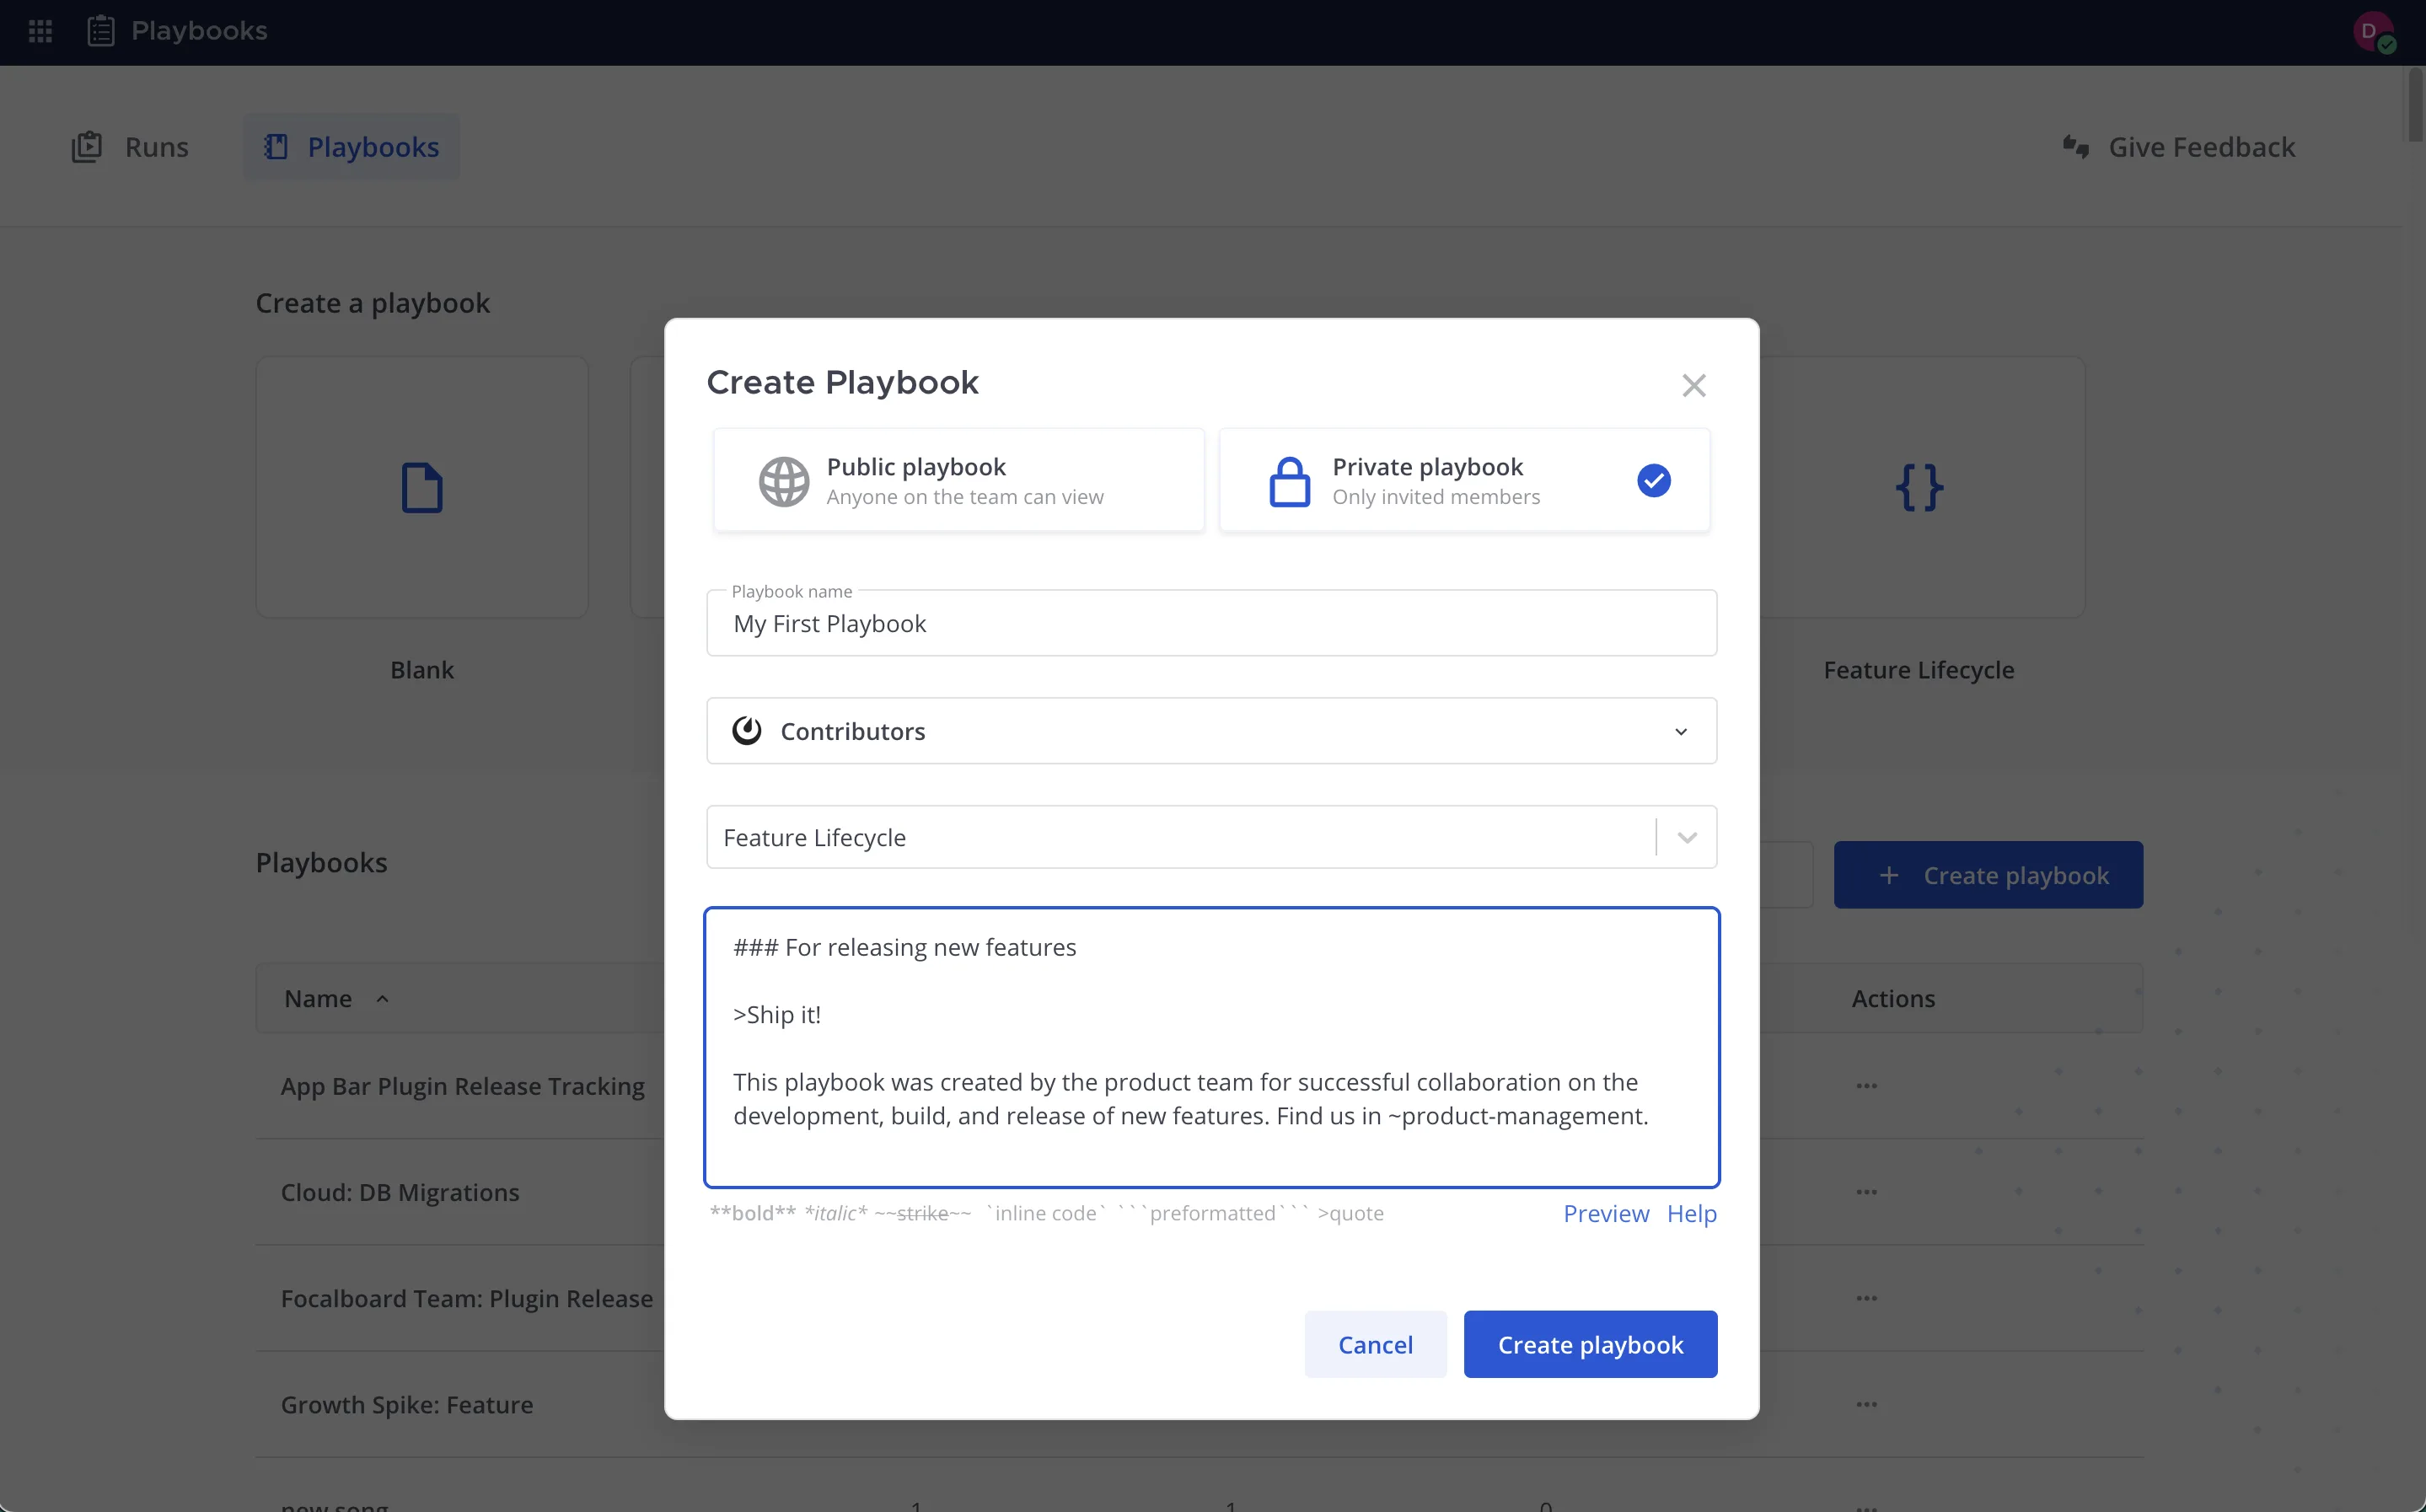The width and height of the screenshot is (2426, 1512).
Task: Expand the Contributors chevron arrow
Action: coord(1680,732)
